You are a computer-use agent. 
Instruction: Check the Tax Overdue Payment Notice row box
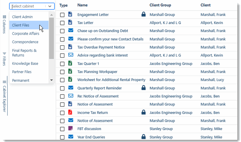pos(62,48)
